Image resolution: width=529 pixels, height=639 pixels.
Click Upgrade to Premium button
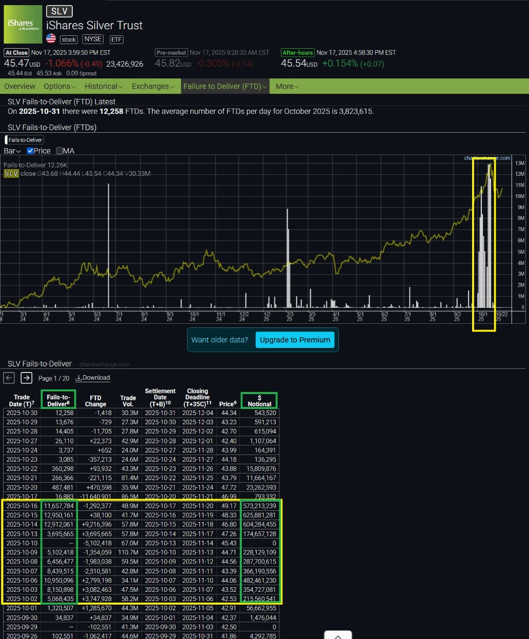[295, 340]
